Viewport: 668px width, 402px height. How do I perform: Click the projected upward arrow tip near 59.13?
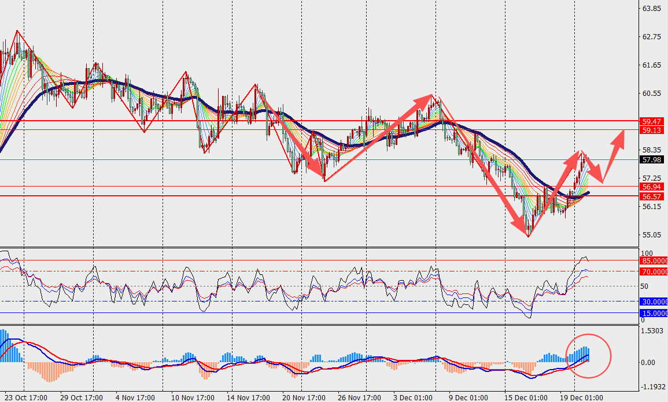click(622, 133)
